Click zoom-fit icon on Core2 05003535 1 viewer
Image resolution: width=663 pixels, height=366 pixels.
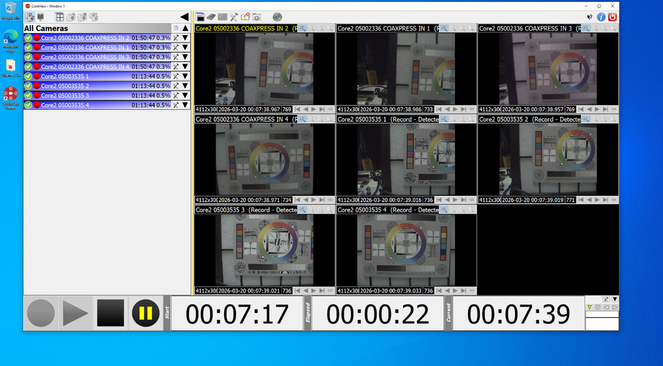[x=444, y=119]
